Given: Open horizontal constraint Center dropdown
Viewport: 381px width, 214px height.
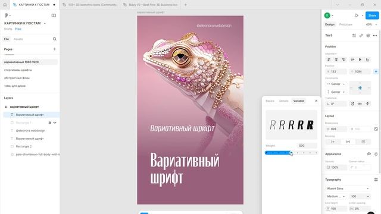Looking at the screenshot, I should pyautogui.click(x=336, y=84).
